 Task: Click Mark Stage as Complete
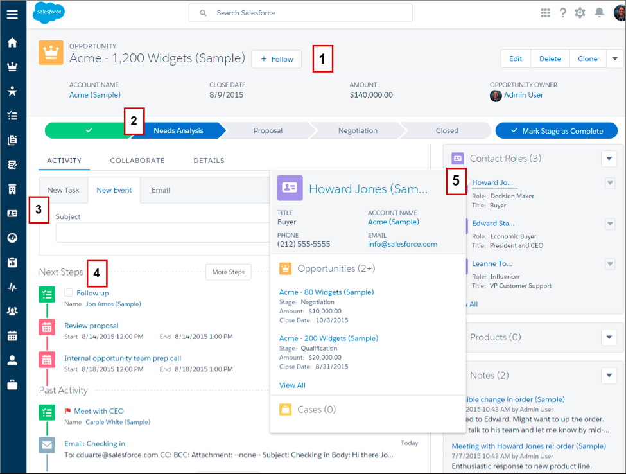(x=557, y=130)
